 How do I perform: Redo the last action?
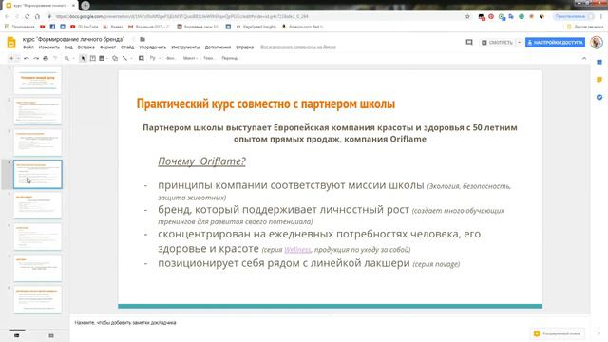[36, 58]
